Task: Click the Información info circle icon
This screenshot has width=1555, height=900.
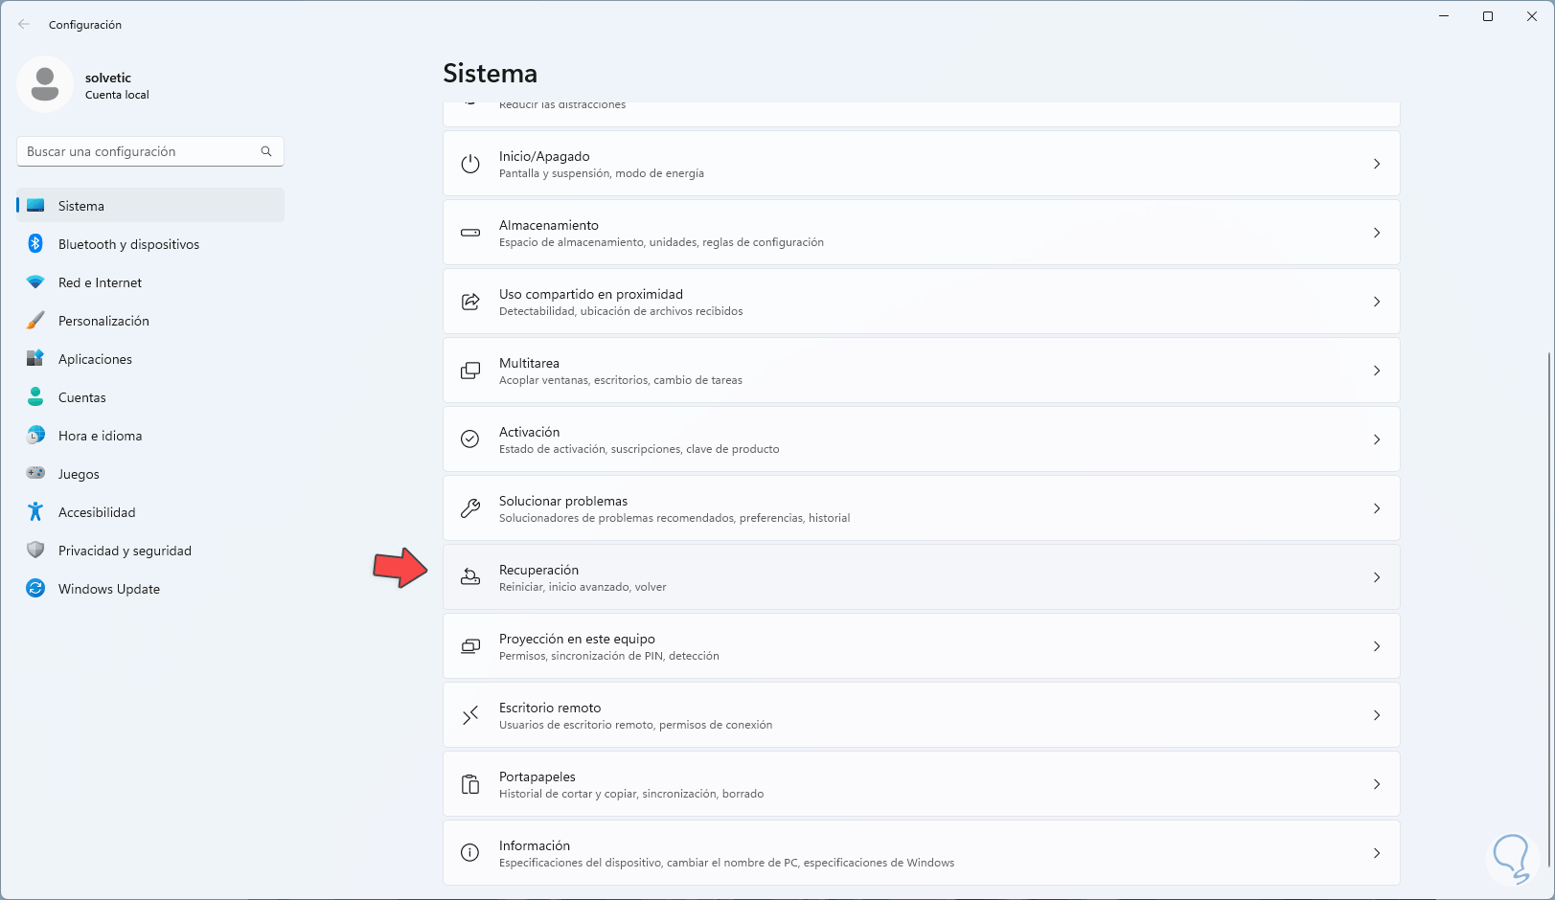Action: coord(470,853)
